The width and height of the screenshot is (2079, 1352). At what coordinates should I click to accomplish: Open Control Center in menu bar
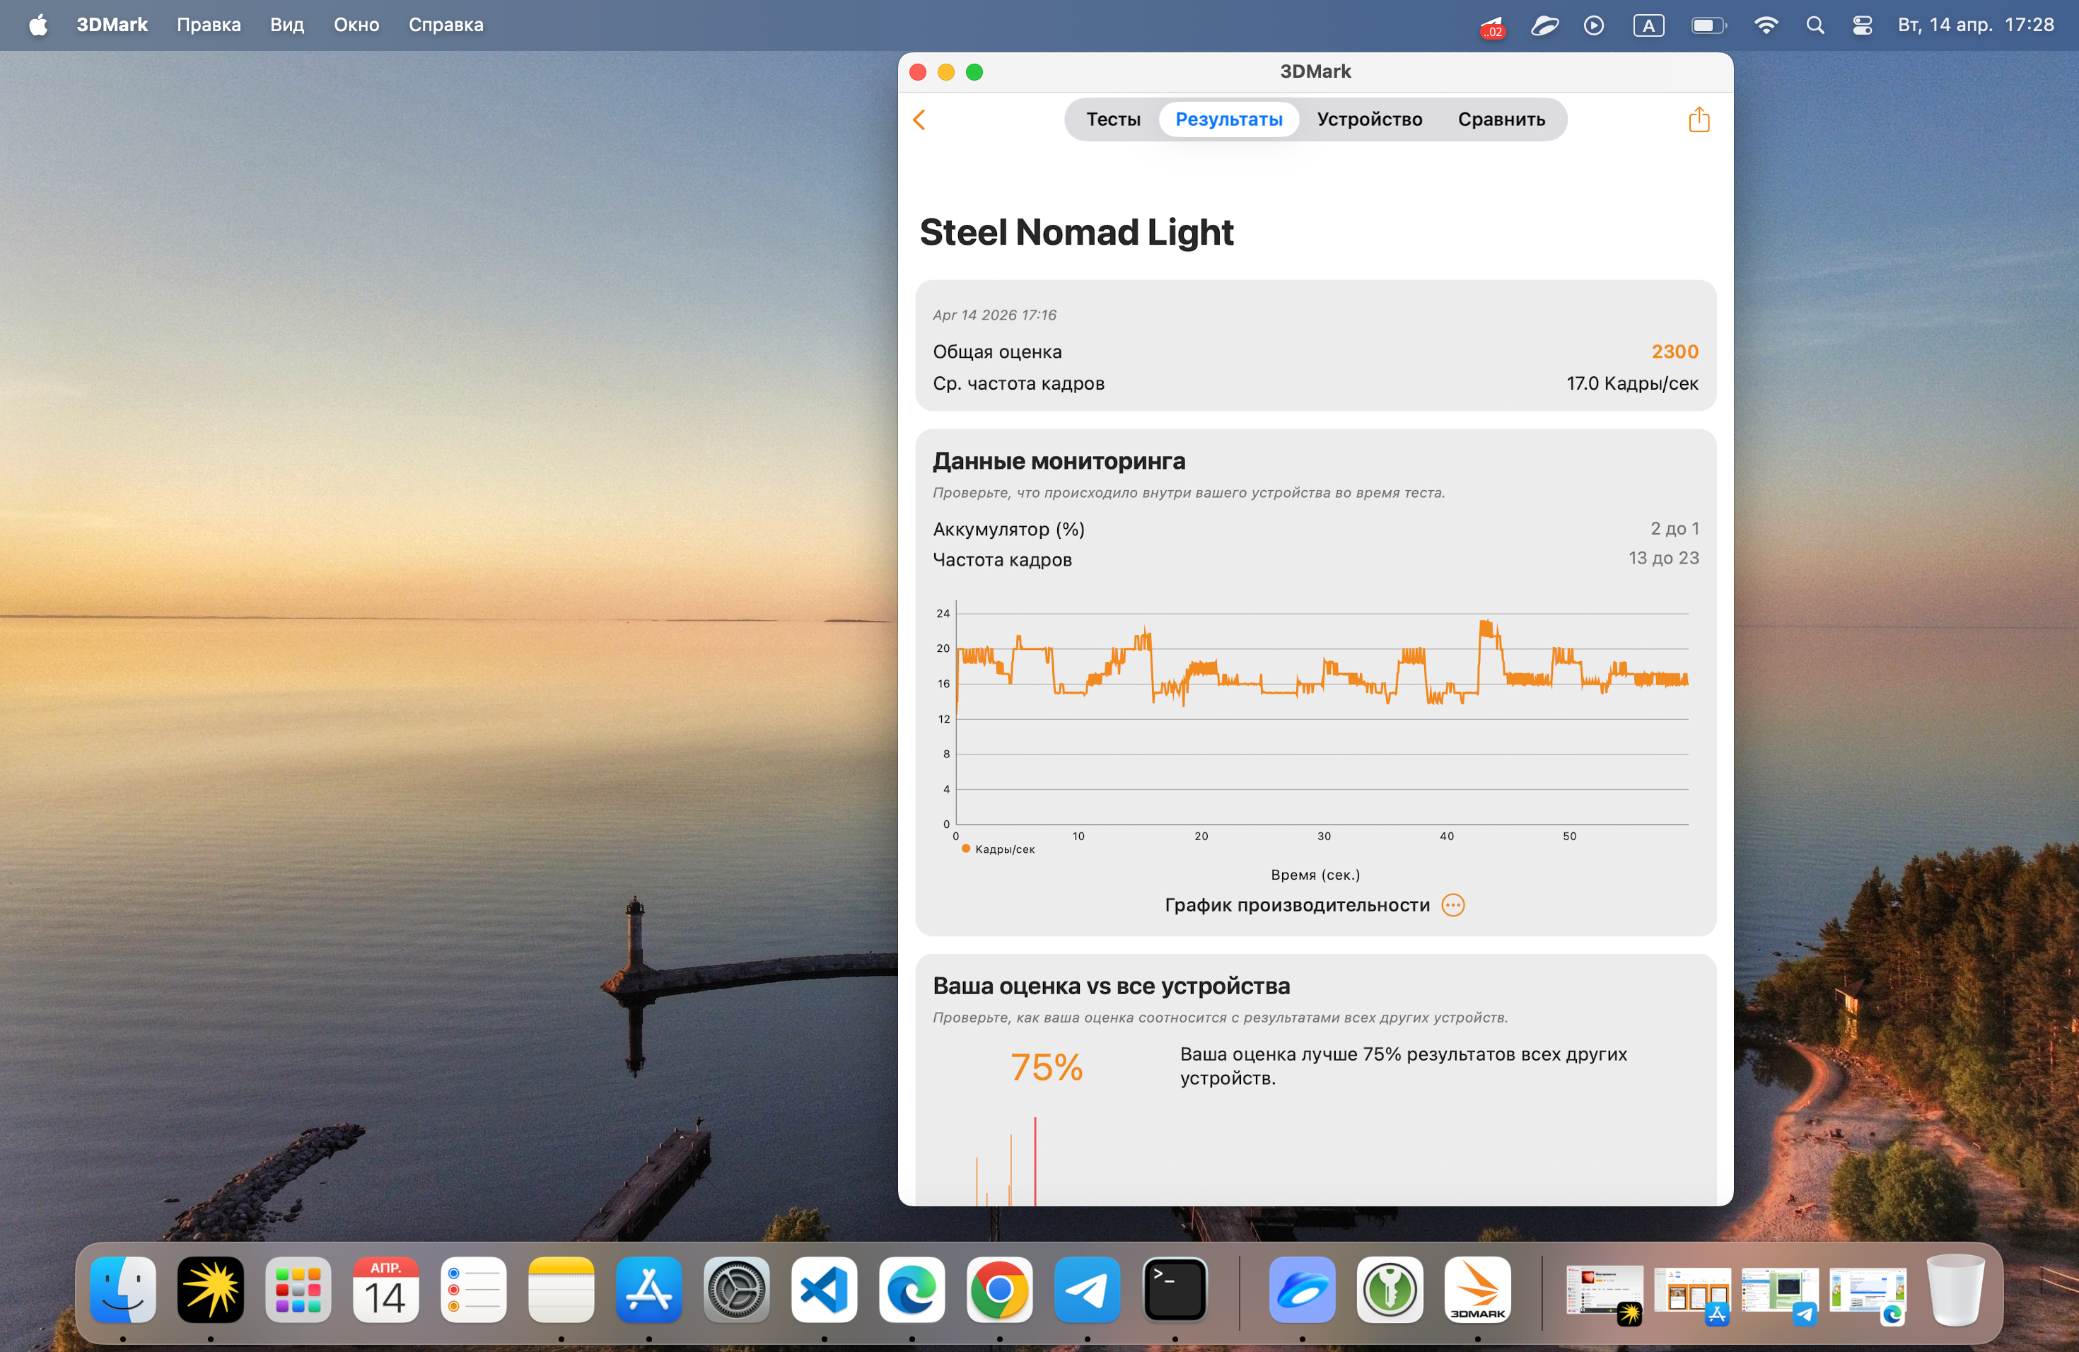point(1861,25)
